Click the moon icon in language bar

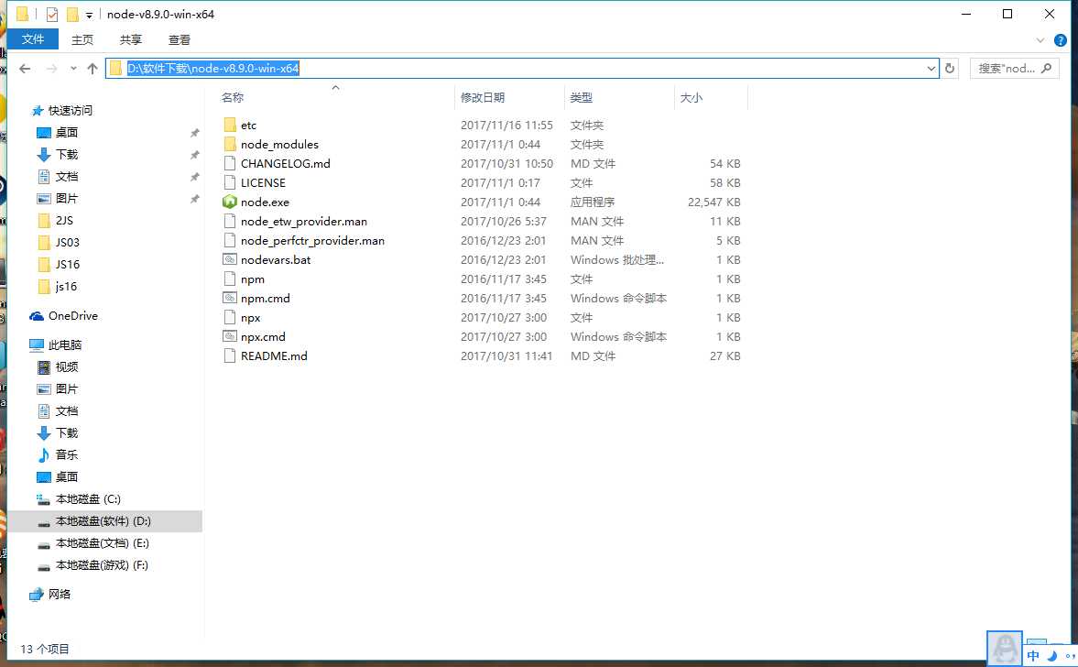click(1051, 655)
